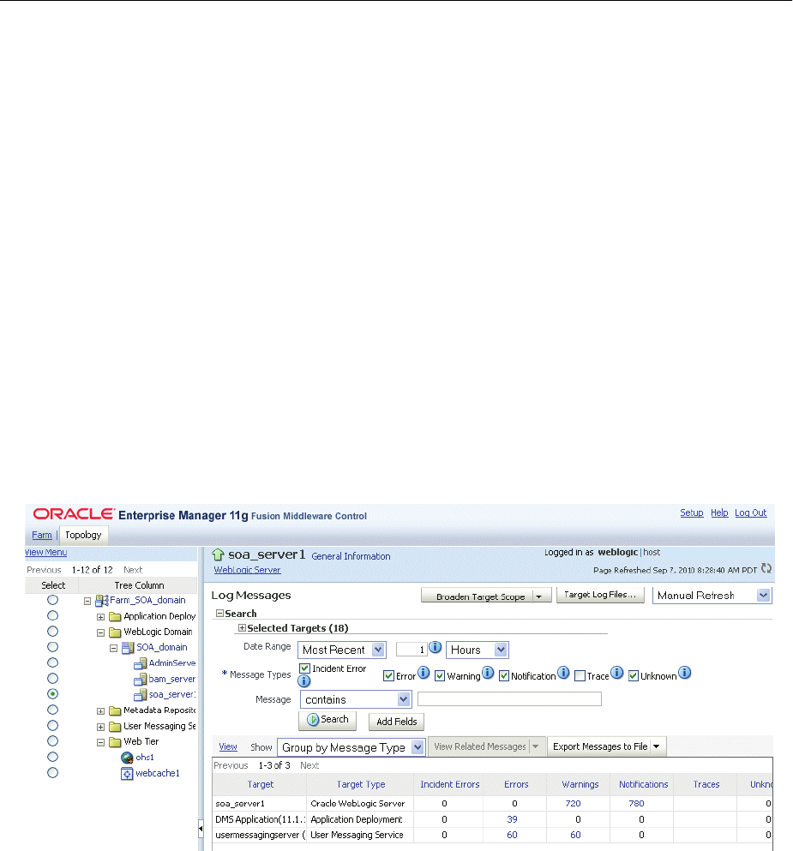
Task: Click the Setup link
Action: 692,512
